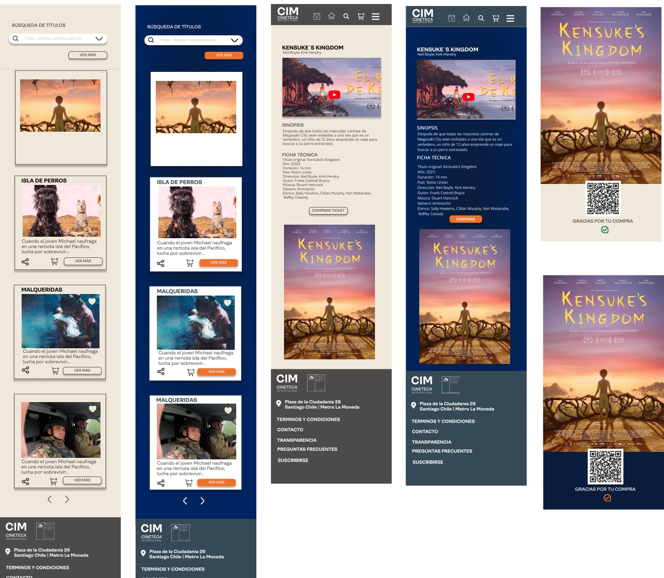Toggle heart on the dark blue soldiers film card
This screenshot has width=664, height=578.
pyautogui.click(x=228, y=410)
